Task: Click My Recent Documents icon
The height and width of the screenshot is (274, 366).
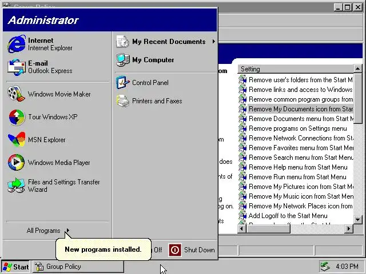Action: [x=122, y=42]
